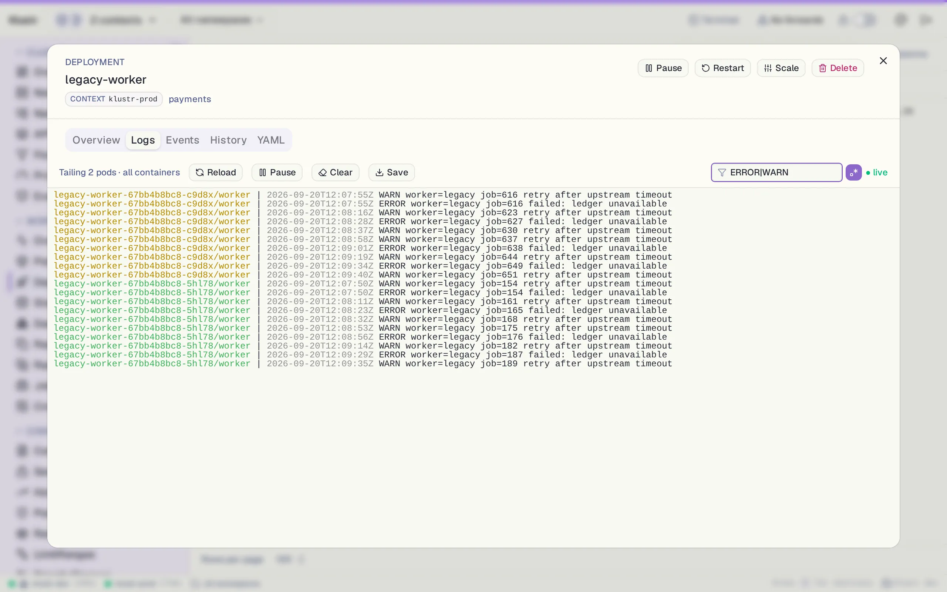Click Tailing 2 pods selector
Image resolution: width=947 pixels, height=592 pixels.
(88, 172)
